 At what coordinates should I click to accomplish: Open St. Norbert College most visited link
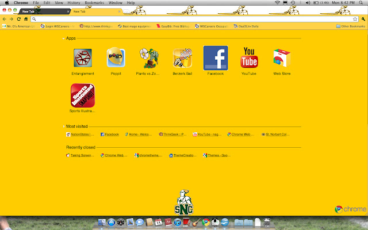click(275, 135)
